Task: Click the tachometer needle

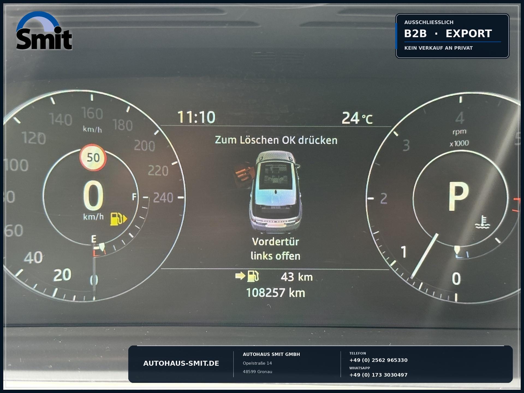Action: tap(424, 256)
